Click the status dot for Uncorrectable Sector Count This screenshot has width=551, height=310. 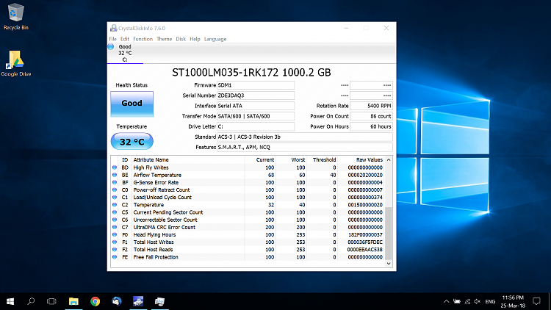[115, 220]
